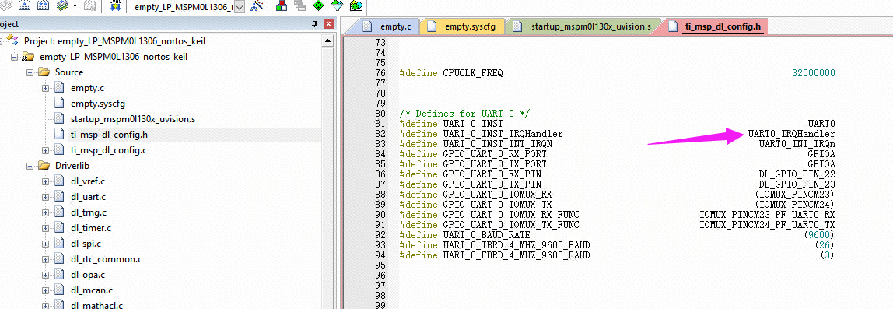Expand the dl_spi.c file node

pos(45,244)
